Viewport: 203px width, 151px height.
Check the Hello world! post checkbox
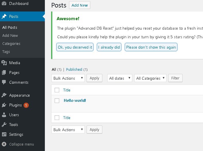(x=57, y=101)
